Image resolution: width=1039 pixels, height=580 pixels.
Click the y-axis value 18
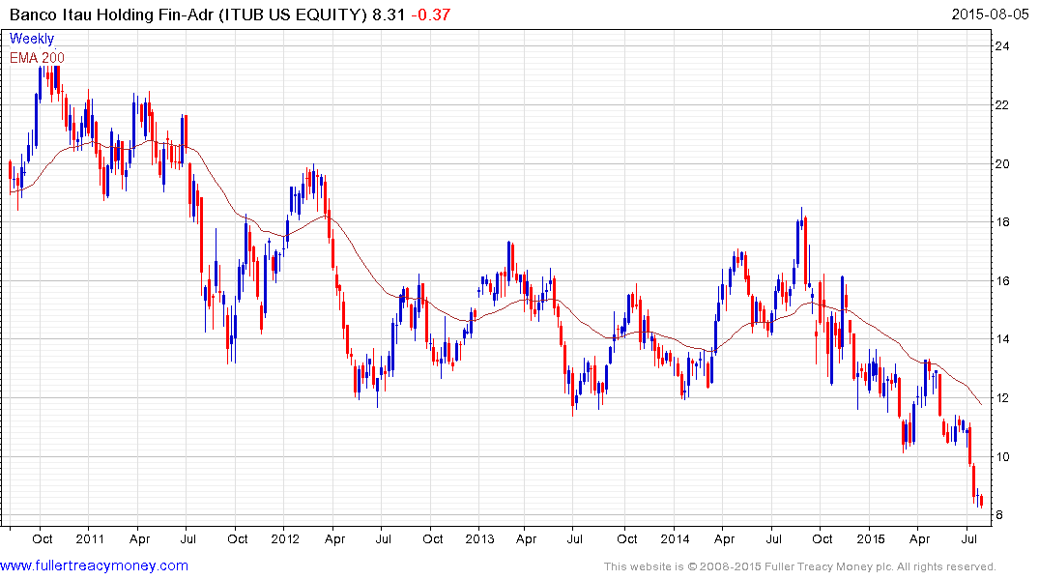pyautogui.click(x=1002, y=222)
